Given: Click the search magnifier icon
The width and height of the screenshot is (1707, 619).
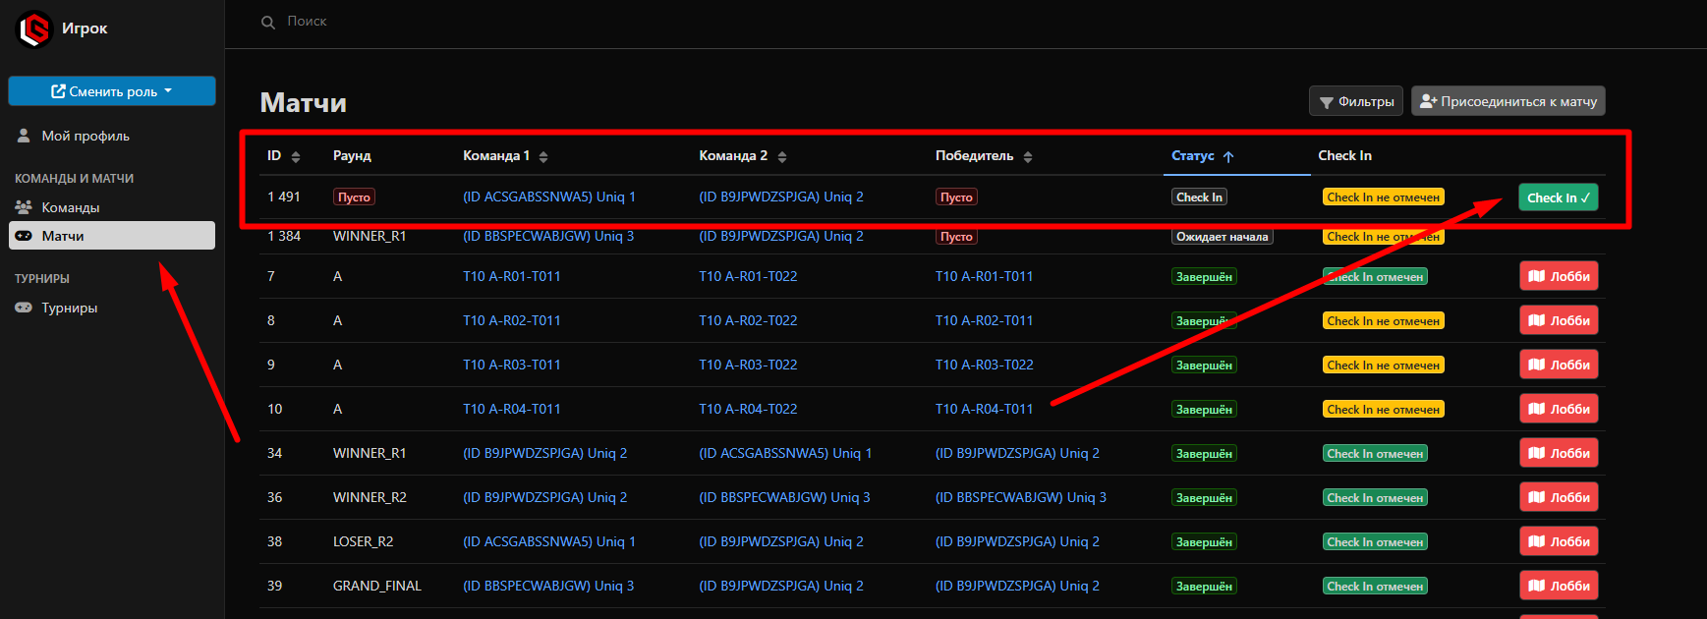Looking at the screenshot, I should [267, 22].
